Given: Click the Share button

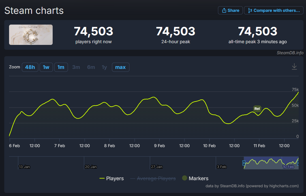Looking at the screenshot, I should click(x=230, y=10).
